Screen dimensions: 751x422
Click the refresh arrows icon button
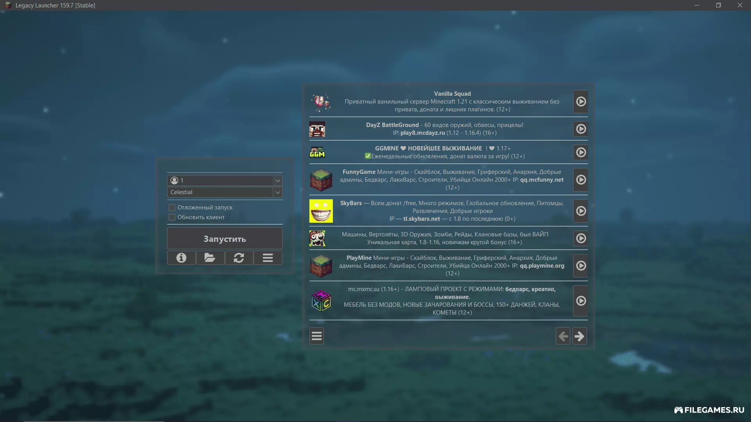coord(239,258)
